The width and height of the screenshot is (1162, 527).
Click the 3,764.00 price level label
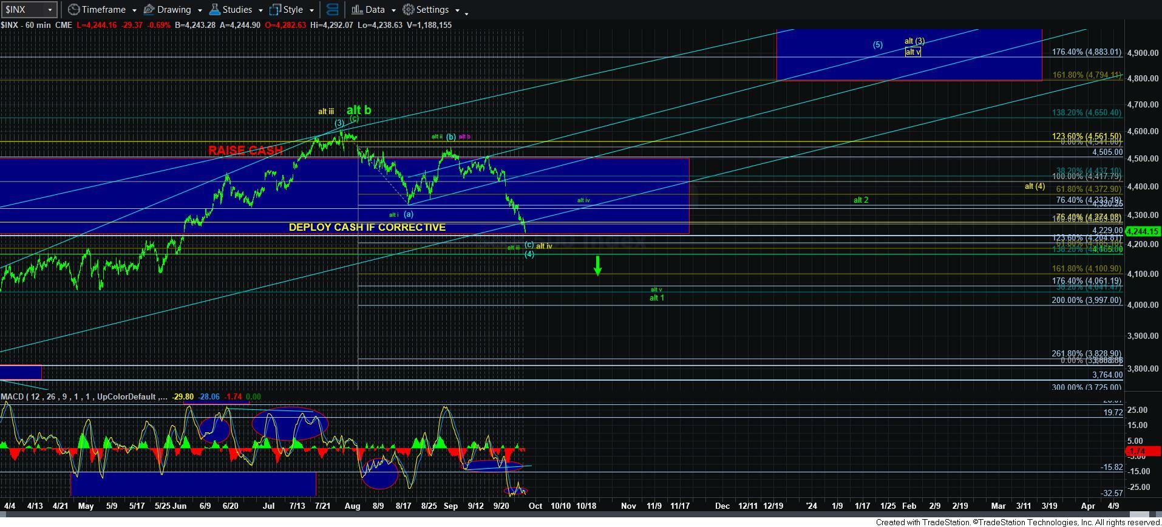pos(1107,375)
